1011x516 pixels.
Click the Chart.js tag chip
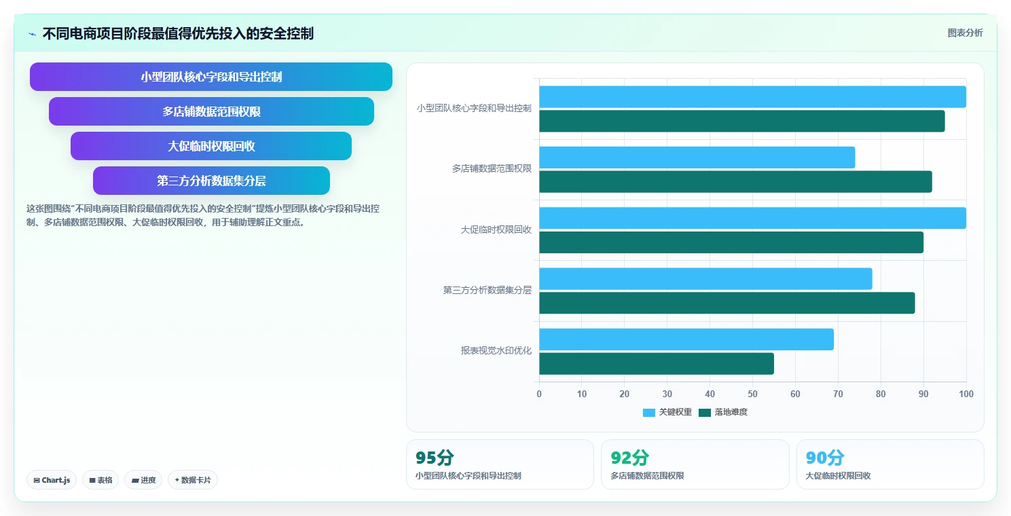click(52, 480)
